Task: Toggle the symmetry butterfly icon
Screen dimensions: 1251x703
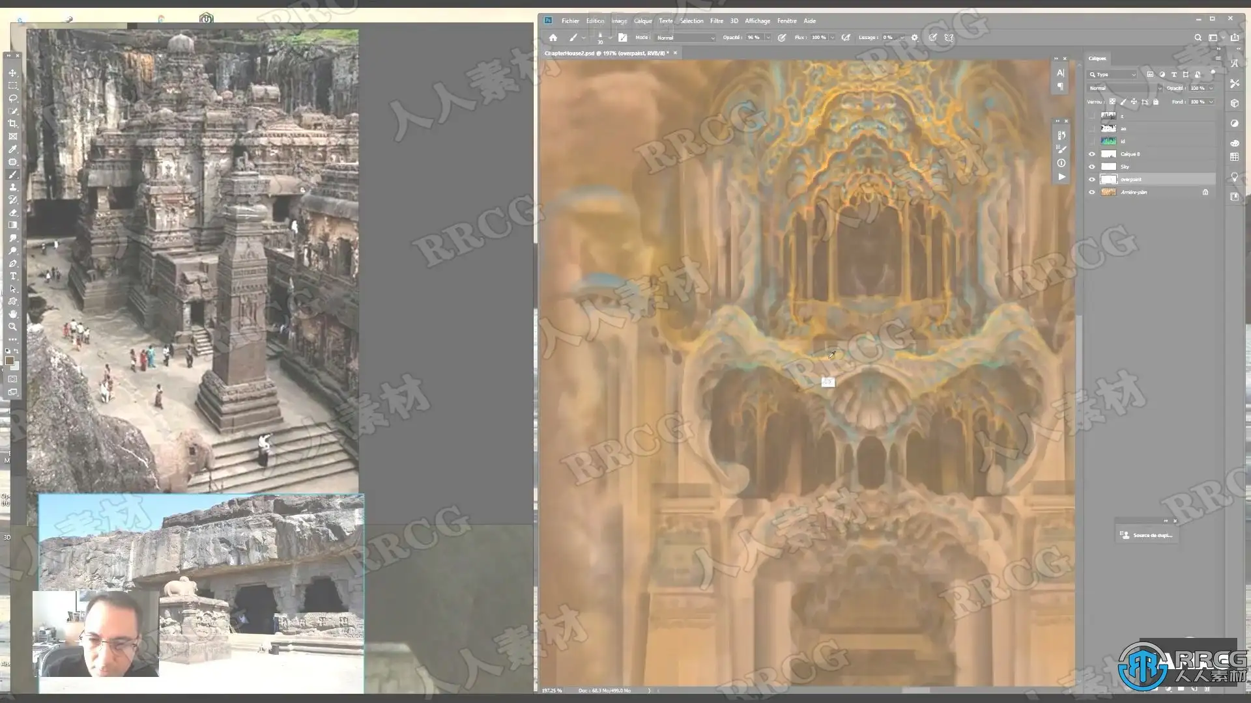Action: (949, 38)
